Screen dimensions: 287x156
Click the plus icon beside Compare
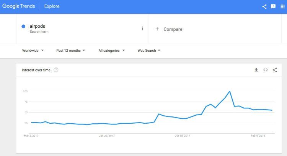(157, 29)
